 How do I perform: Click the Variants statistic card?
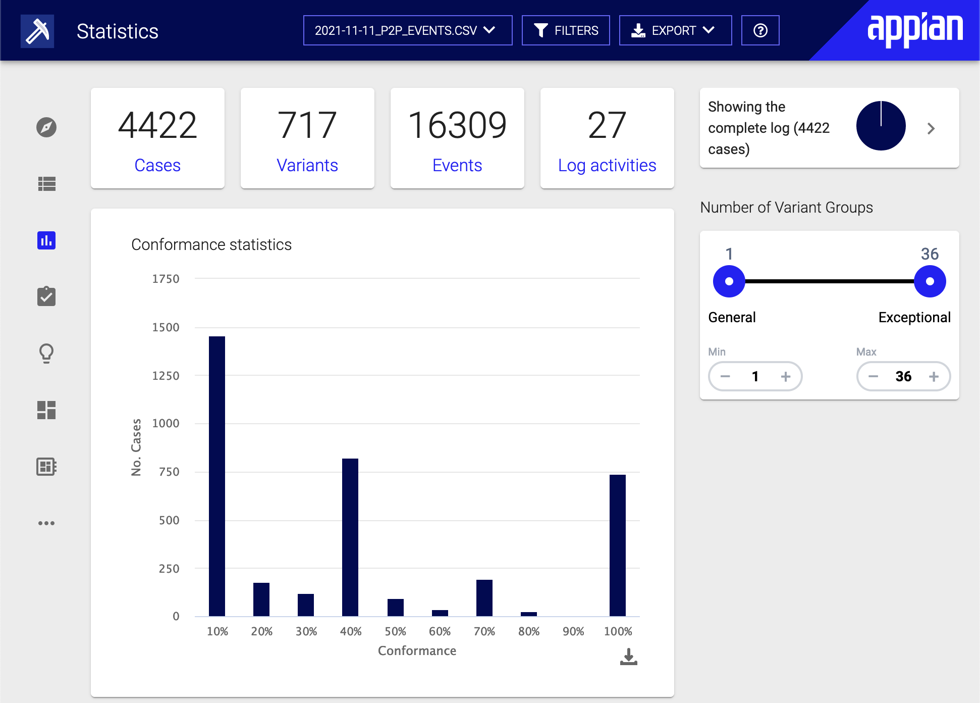(x=307, y=138)
